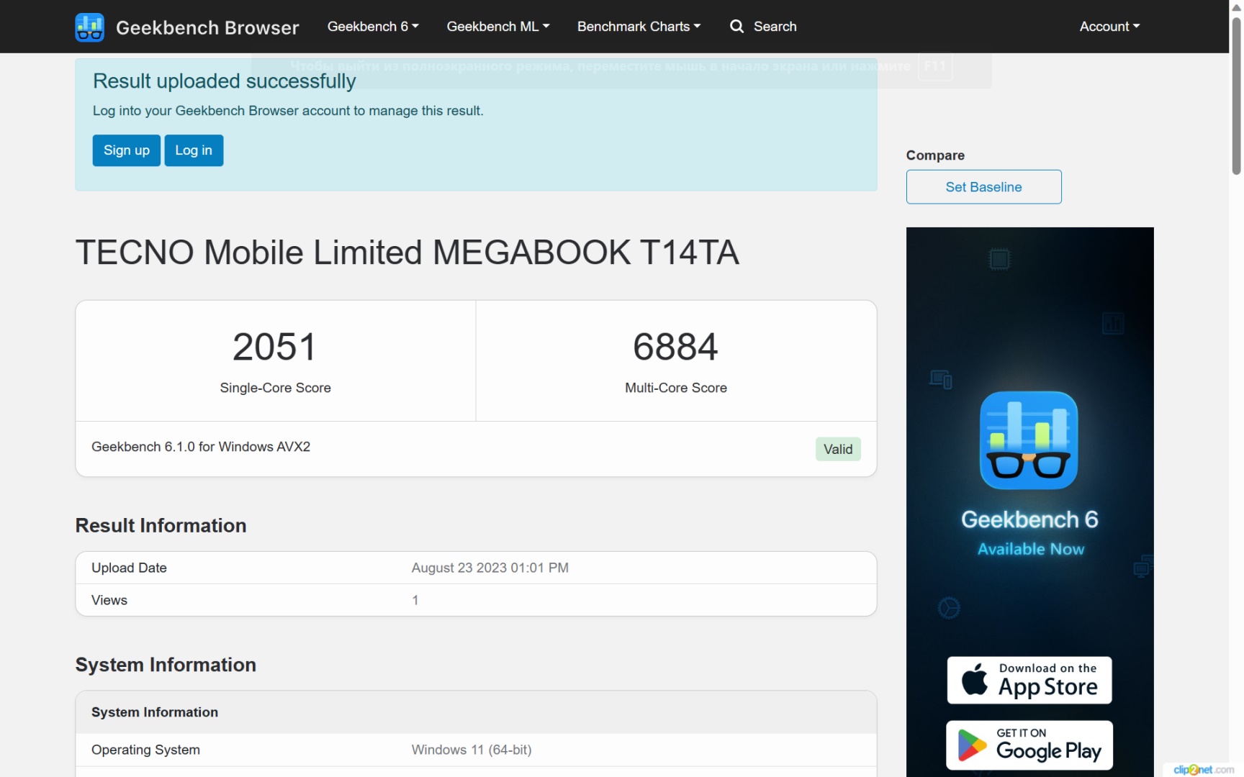Click the Search magnifier icon
Viewport: 1244px width, 777px height.
[x=736, y=27]
